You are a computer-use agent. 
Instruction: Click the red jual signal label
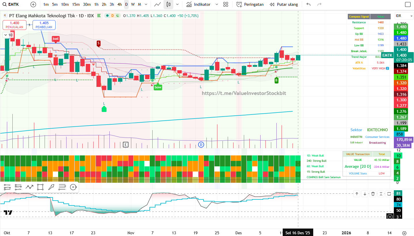(56, 39)
